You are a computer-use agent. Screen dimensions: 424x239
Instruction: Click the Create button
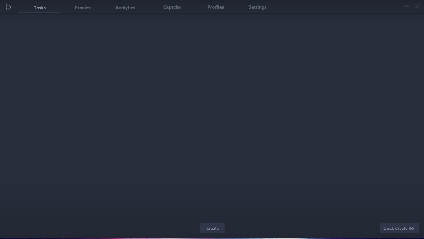coord(212,228)
